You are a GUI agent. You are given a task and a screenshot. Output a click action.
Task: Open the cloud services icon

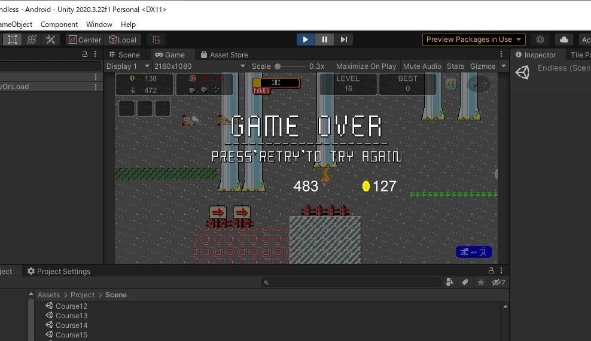click(564, 39)
